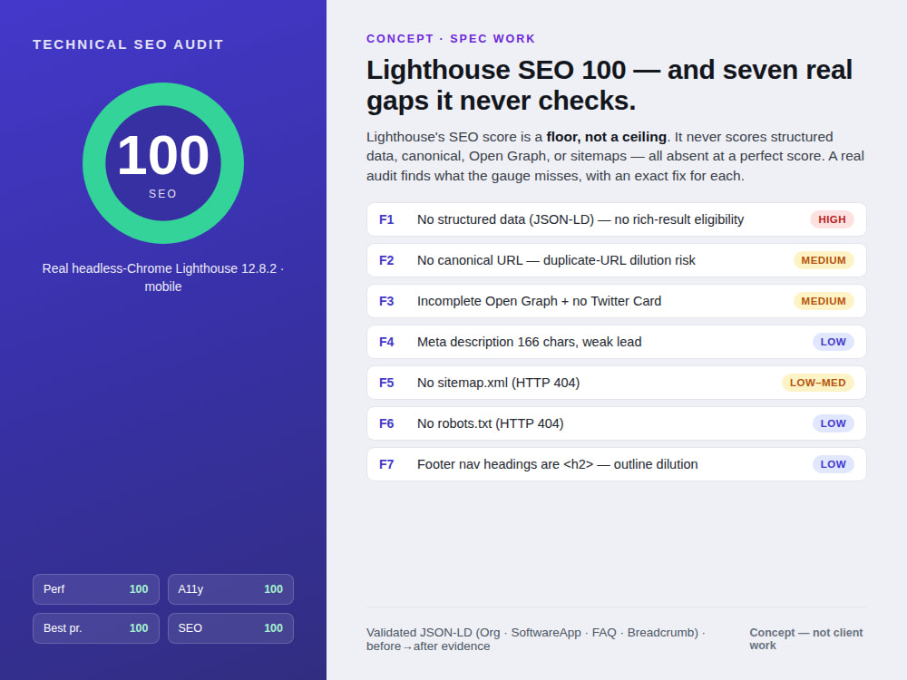Click the MEDIUM badge on the F2 row
Image resolution: width=907 pixels, height=680 pixels.
click(x=824, y=260)
